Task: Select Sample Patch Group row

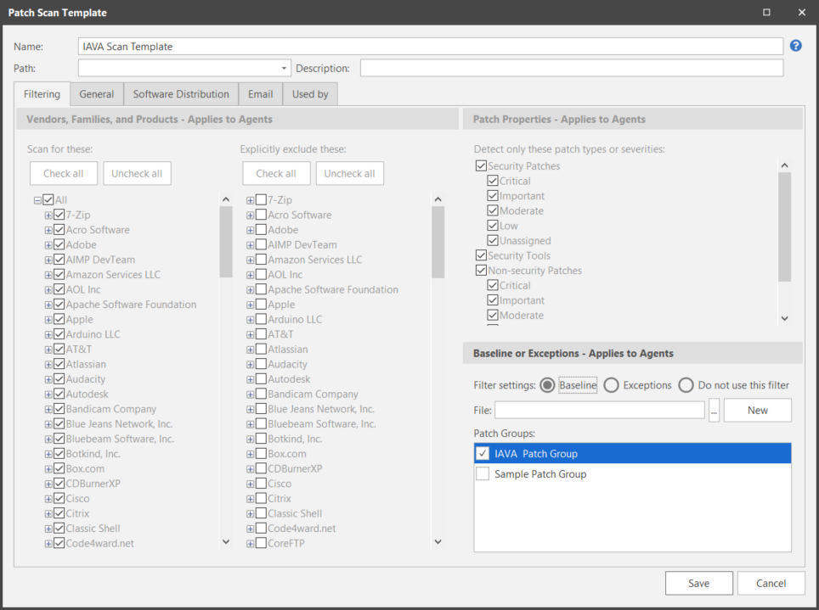Action: pos(633,473)
